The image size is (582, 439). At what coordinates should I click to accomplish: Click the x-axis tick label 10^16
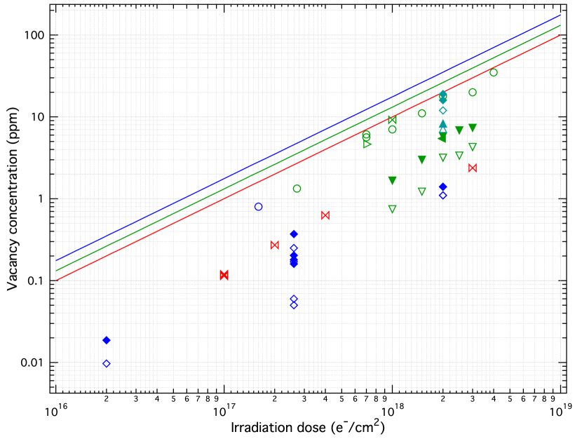[56, 411]
